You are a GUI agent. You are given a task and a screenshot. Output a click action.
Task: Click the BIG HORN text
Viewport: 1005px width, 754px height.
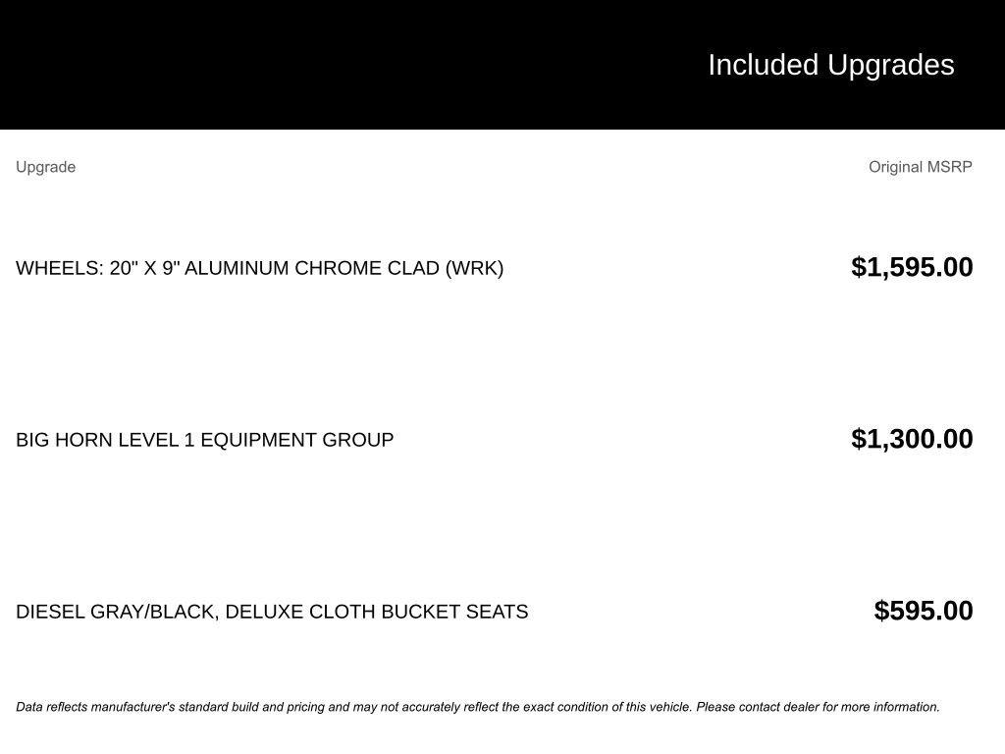pos(64,440)
